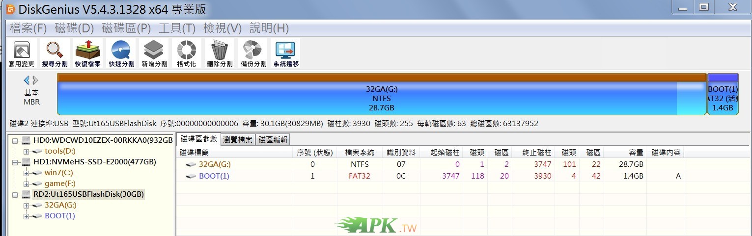Click the drive icon beside win7(C:)
Screen dimensions: 752x236
(37, 173)
